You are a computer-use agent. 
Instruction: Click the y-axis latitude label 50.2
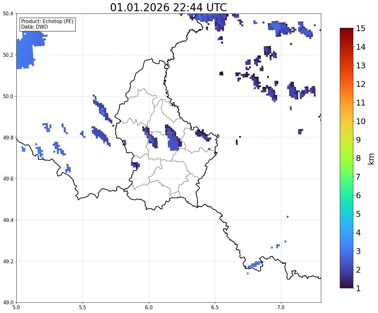[8, 55]
